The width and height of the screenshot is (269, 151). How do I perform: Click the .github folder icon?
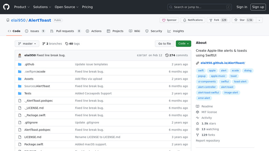tap(20, 64)
